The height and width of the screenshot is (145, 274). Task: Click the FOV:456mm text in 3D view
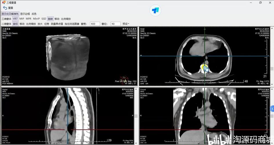click(8, 84)
